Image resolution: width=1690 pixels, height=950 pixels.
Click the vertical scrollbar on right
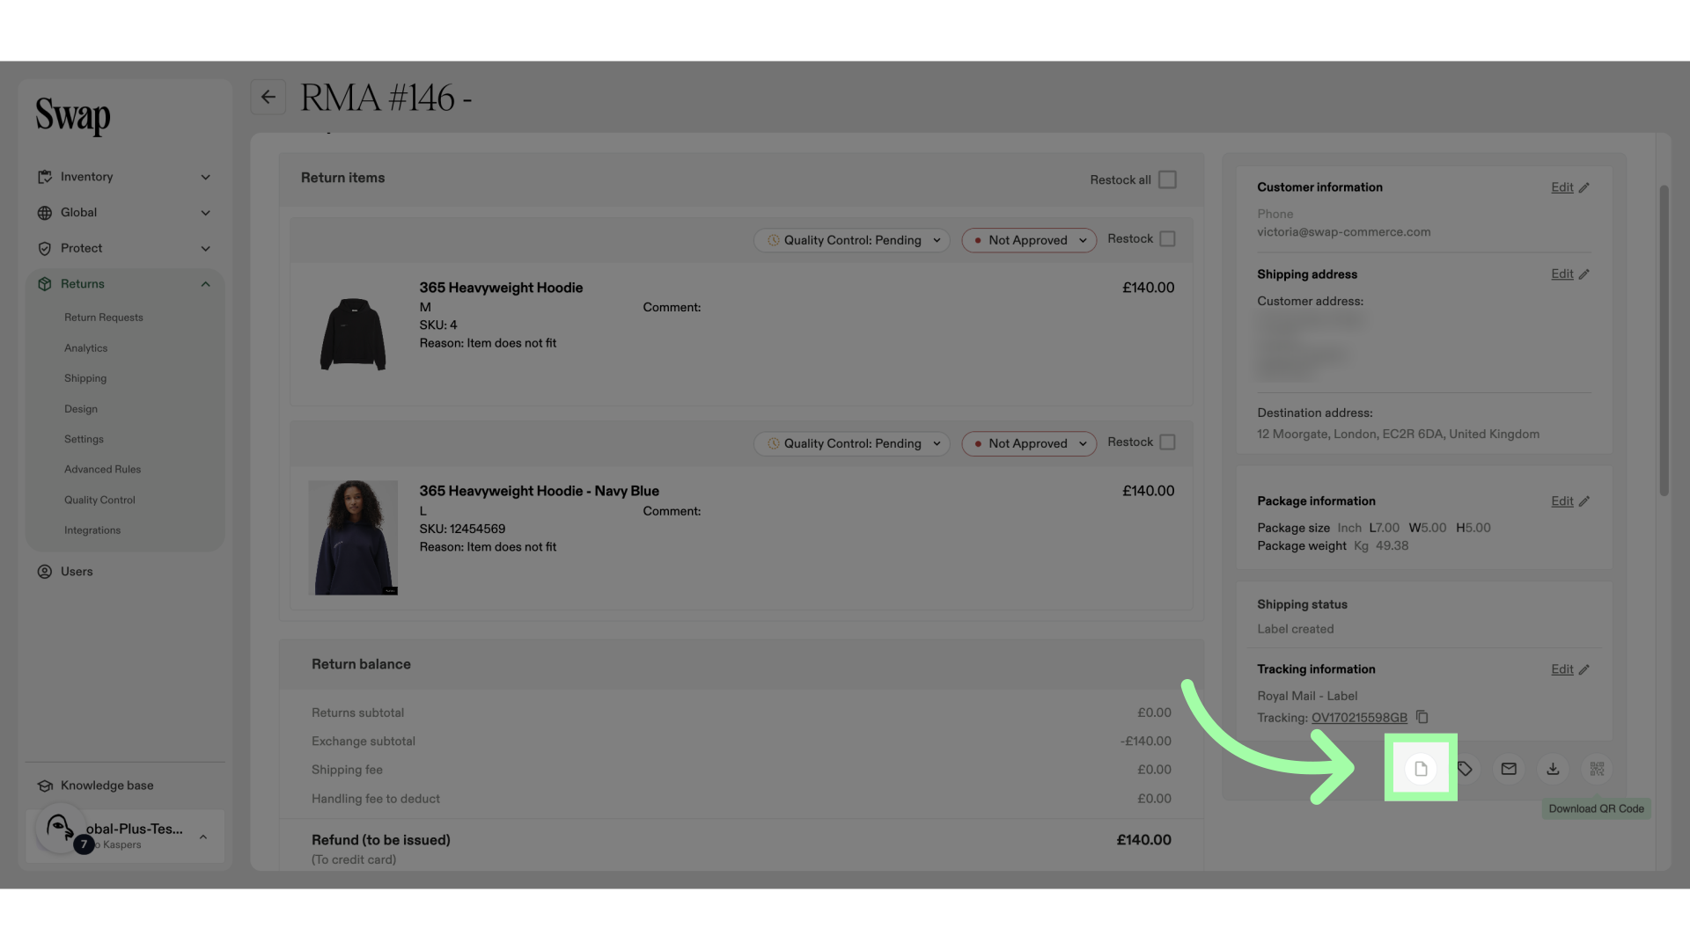pyautogui.click(x=1664, y=340)
